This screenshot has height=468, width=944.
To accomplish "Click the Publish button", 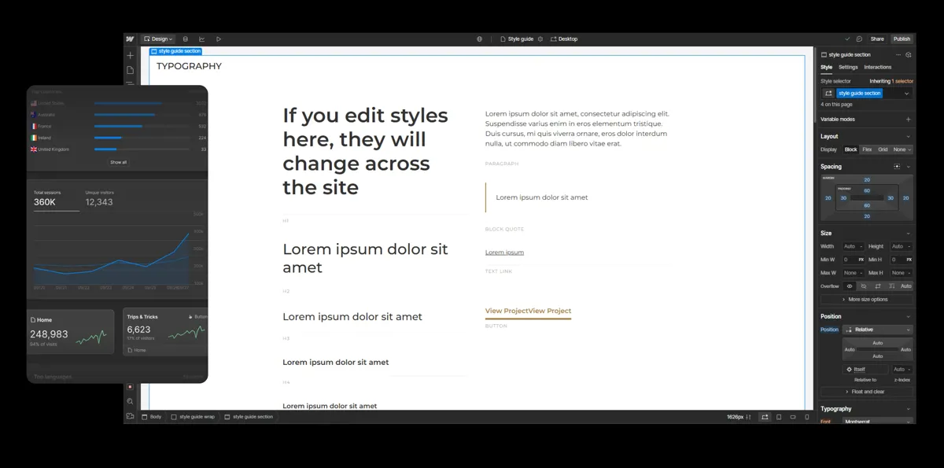I will click(902, 39).
